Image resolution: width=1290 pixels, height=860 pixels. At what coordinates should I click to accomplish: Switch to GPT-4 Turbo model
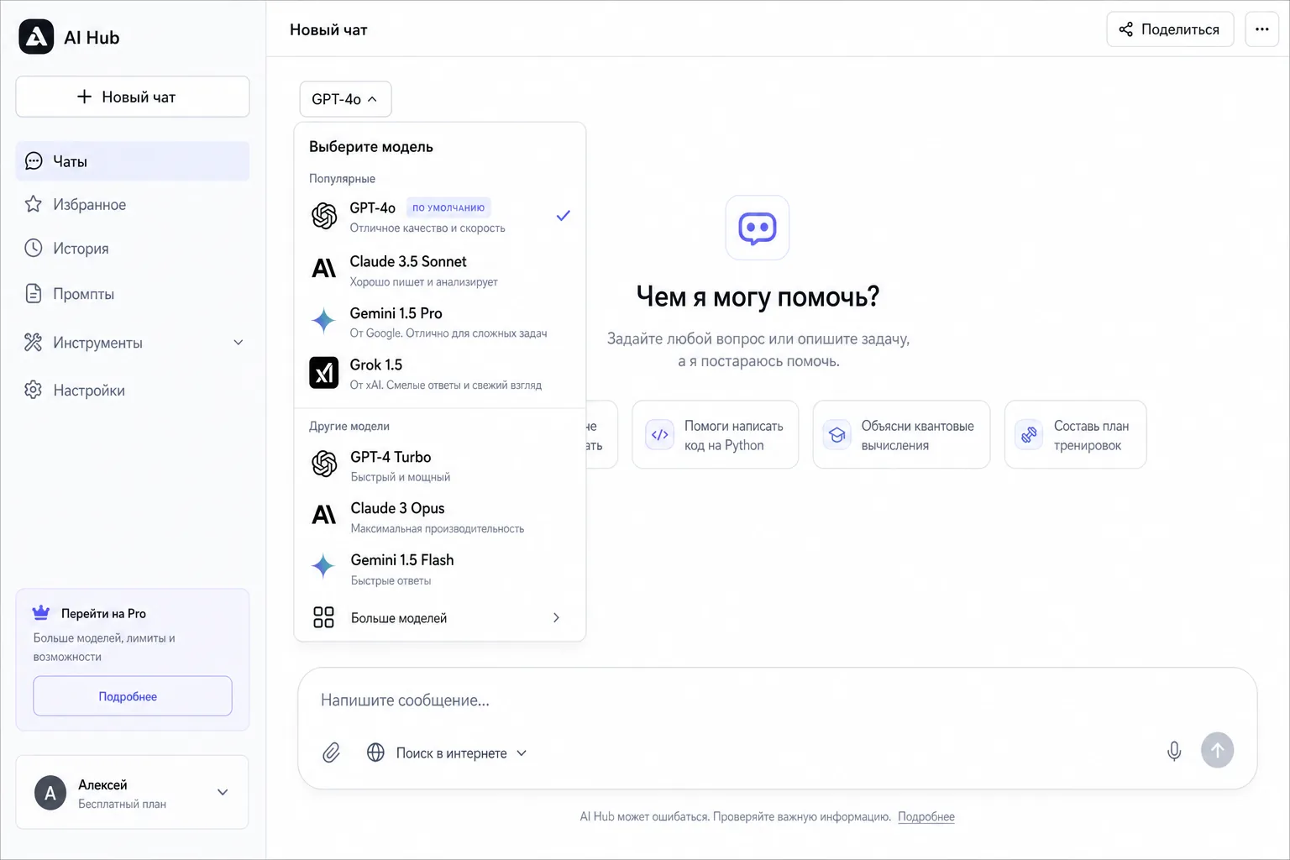click(439, 465)
